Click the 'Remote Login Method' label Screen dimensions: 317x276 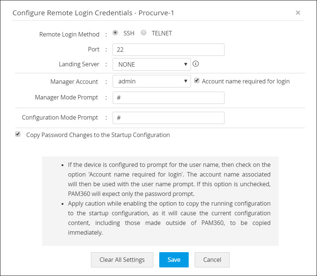[x=69, y=34]
